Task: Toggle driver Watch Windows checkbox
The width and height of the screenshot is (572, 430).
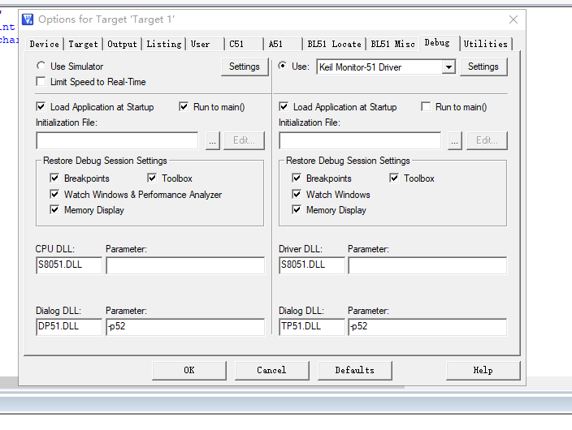Action: click(x=297, y=194)
